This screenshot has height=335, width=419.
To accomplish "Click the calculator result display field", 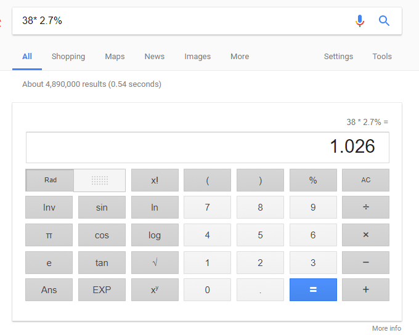I will [x=208, y=147].
